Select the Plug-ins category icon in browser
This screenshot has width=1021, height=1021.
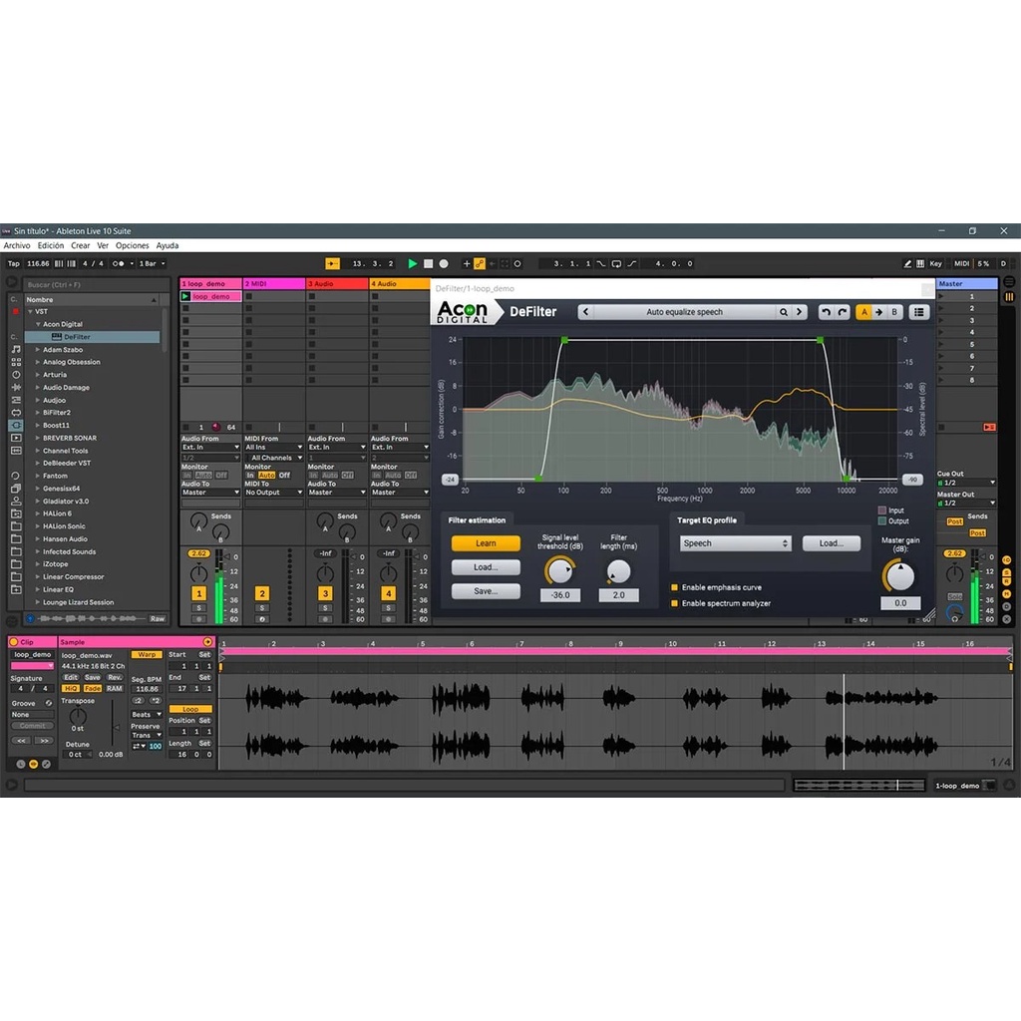tap(16, 425)
